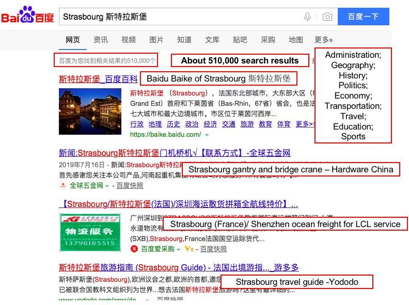Expand dropdown arrow next to 全球五金网
409x305 pixels.
click(107, 186)
